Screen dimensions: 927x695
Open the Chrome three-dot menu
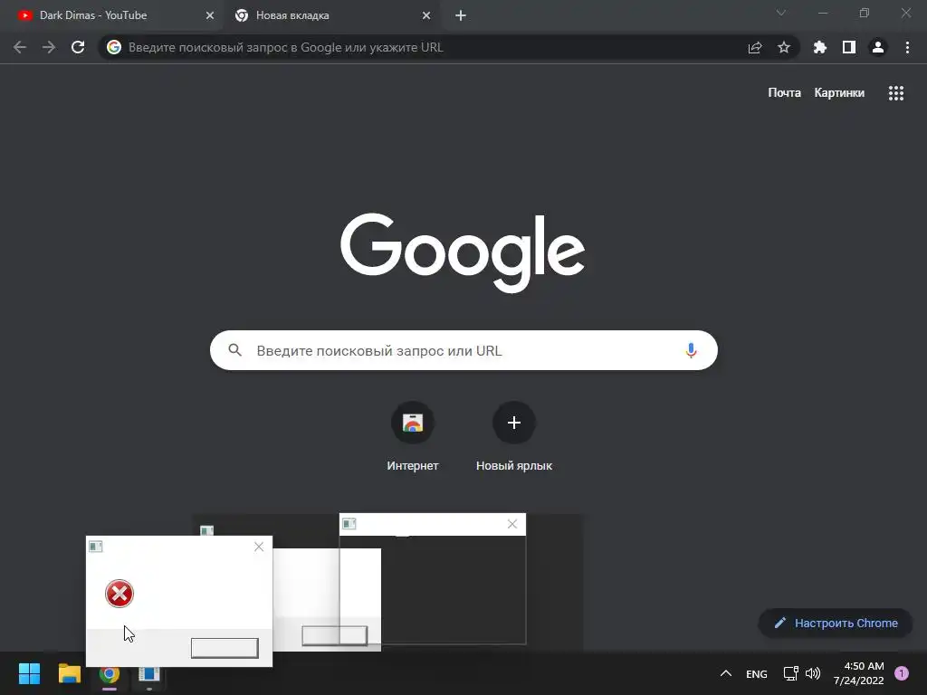click(x=907, y=47)
